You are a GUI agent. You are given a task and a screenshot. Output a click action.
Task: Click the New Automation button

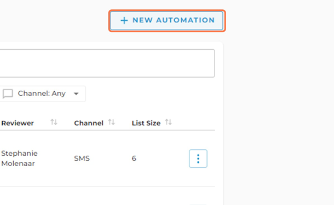pyautogui.click(x=167, y=21)
